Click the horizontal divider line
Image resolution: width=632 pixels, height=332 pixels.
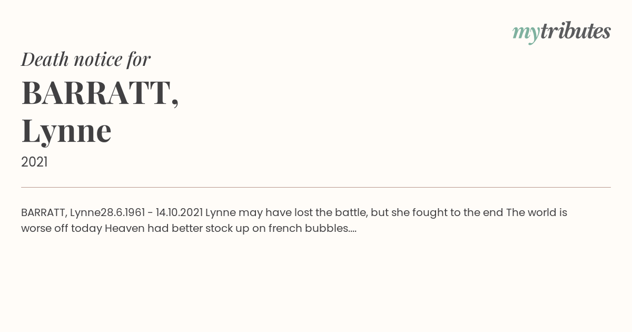point(316,187)
